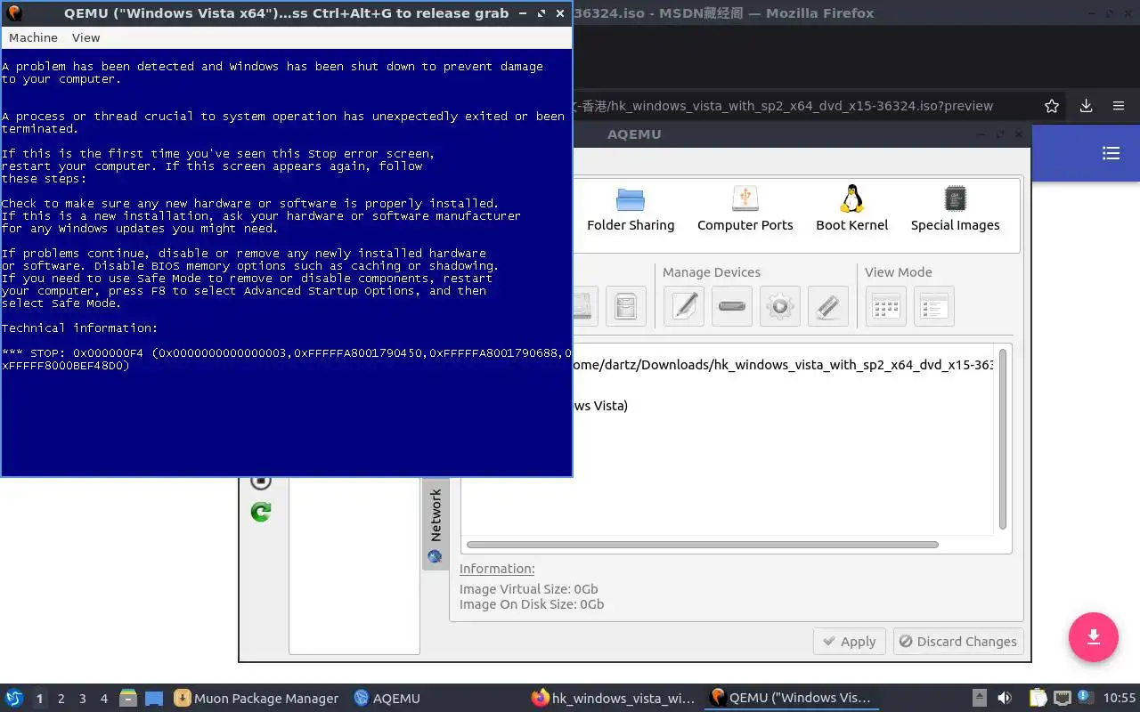Image resolution: width=1140 pixels, height=712 pixels.
Task: Open the network tray icon
Action: click(1063, 698)
